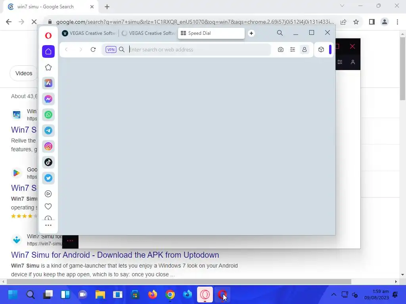Go back in Opera

(x=66, y=49)
